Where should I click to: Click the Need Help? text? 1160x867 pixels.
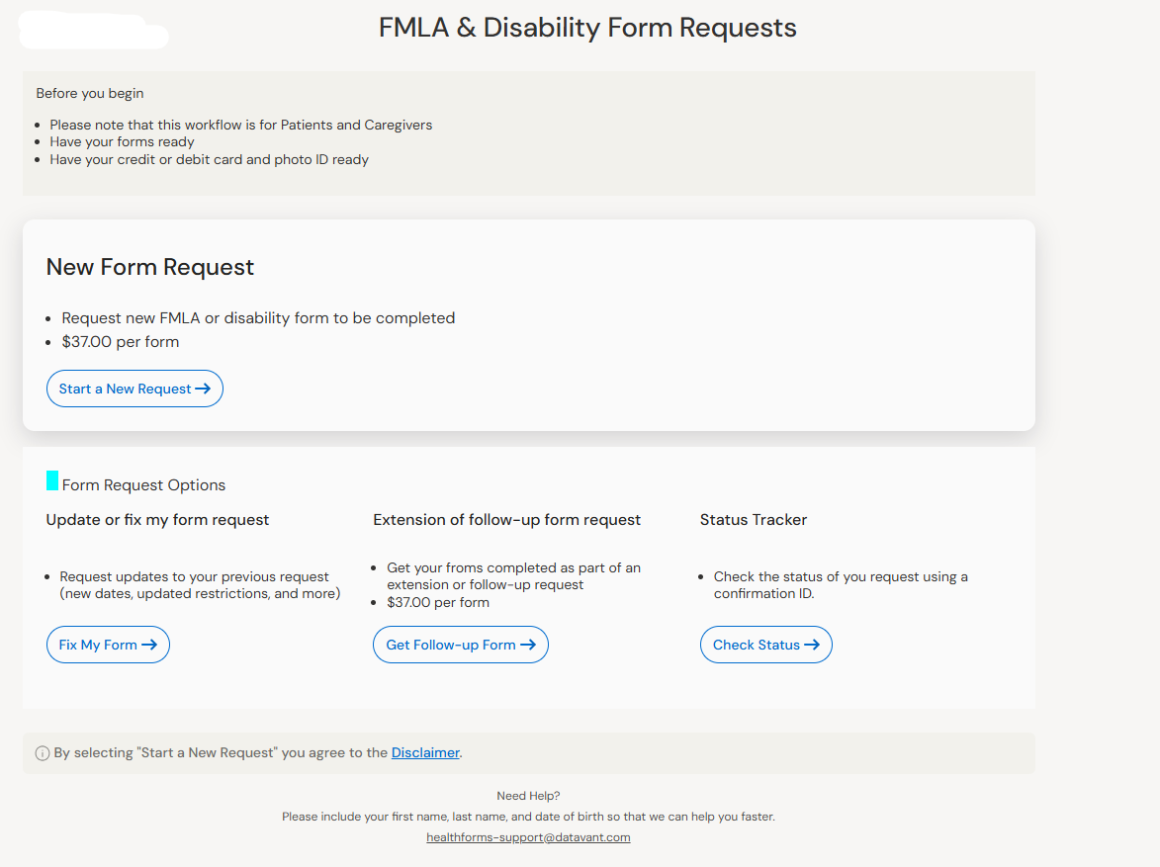(x=528, y=796)
